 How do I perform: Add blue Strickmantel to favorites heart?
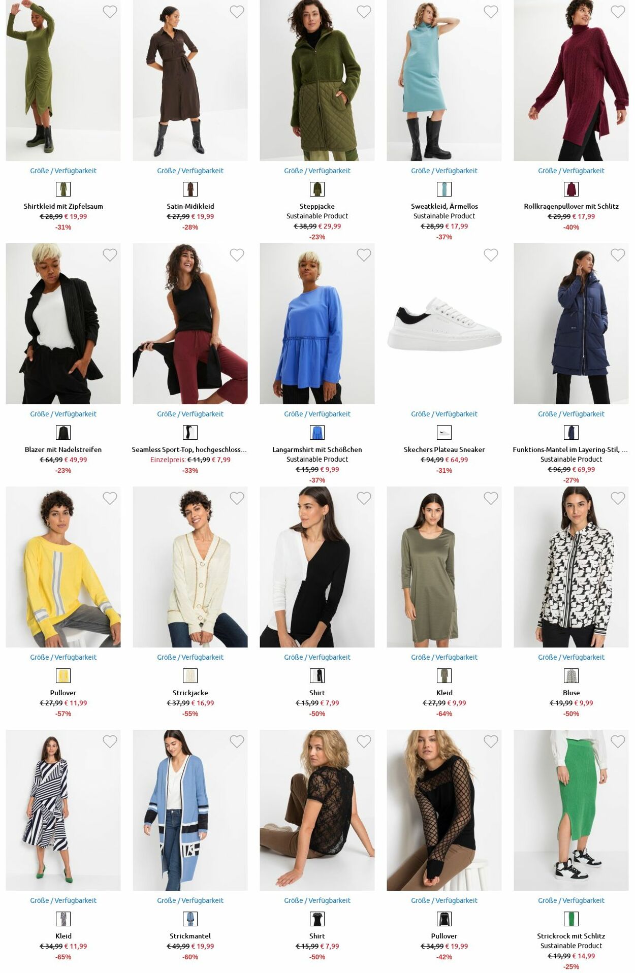pos(237,741)
